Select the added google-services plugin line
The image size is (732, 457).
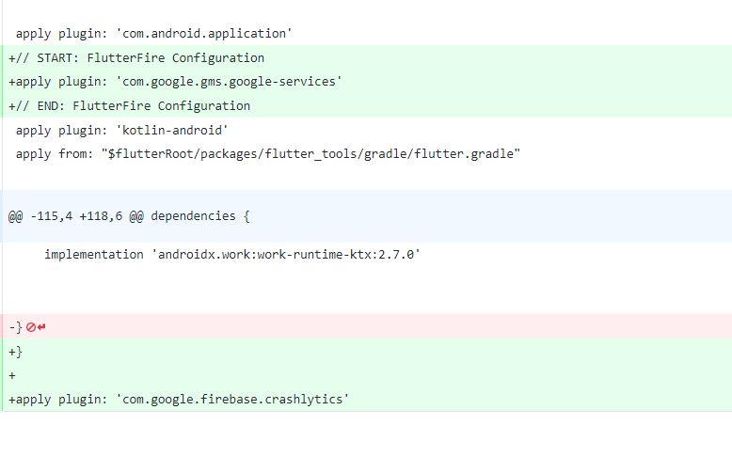[x=367, y=82]
